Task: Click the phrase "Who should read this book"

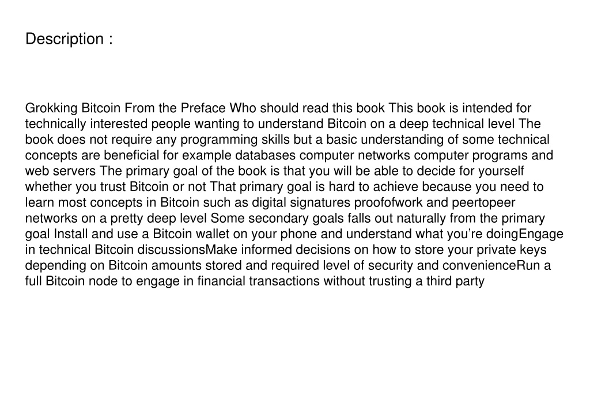Action: click(x=307, y=108)
